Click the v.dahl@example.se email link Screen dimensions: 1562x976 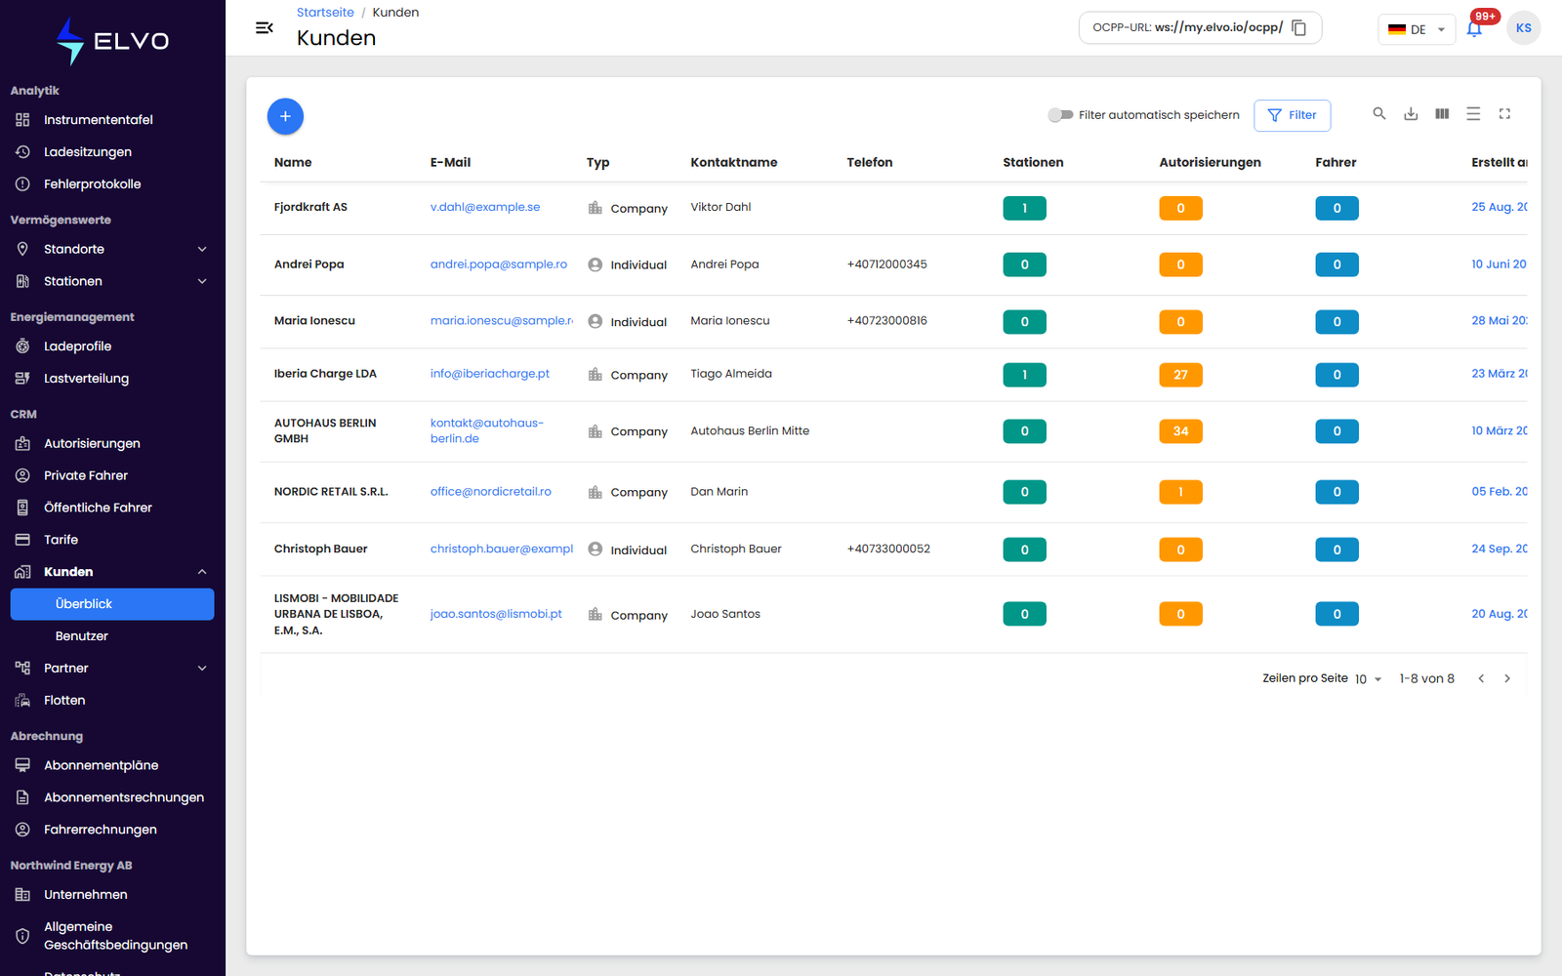point(485,207)
